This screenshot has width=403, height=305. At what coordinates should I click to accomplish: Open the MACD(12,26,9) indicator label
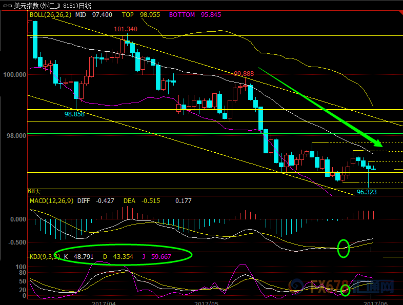click(50, 201)
